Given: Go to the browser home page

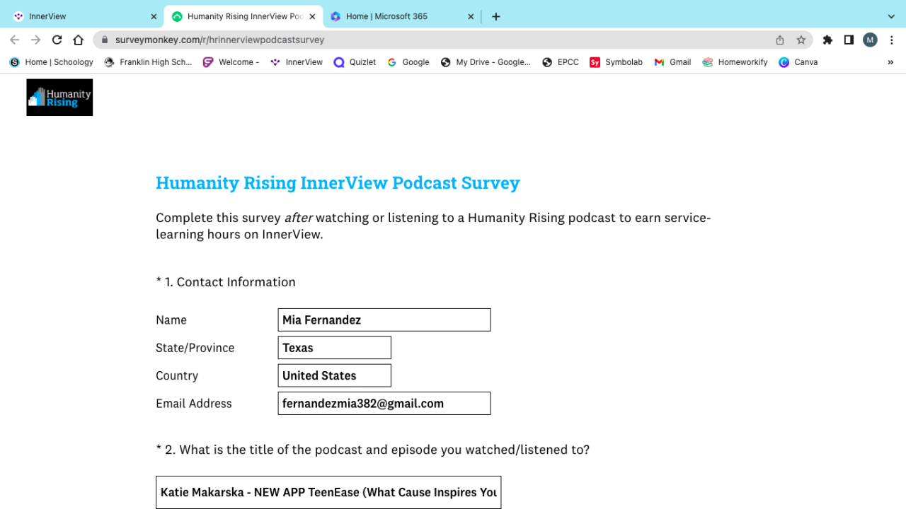Looking at the screenshot, I should [x=79, y=40].
